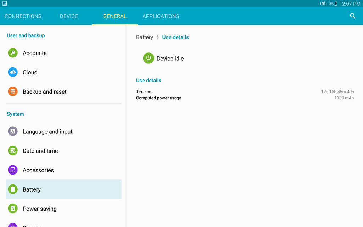Switch to the APPLICATIONS tab
Viewport: 363px width, 227px height.
pos(161,16)
